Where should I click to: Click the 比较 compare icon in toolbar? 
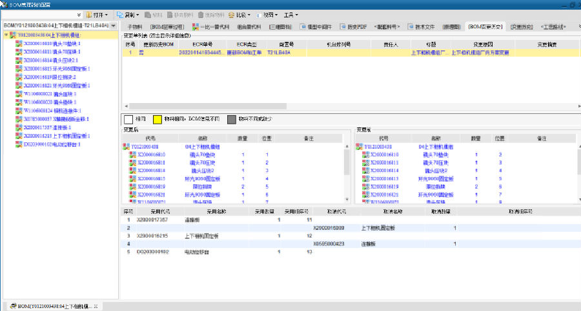[x=232, y=14]
